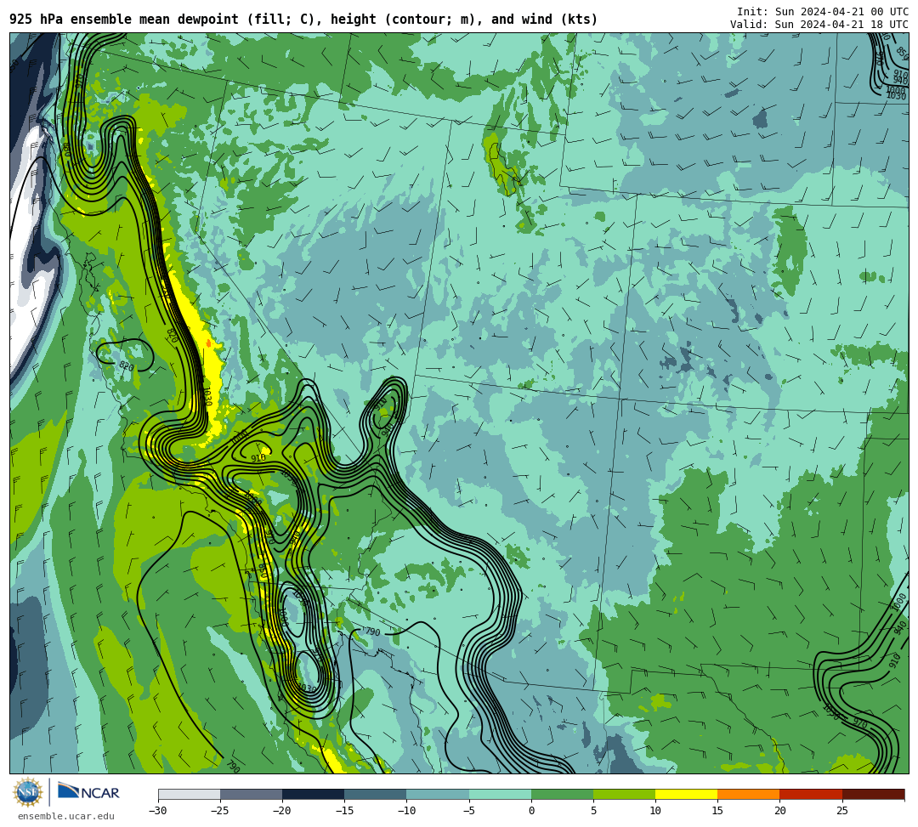This screenshot has width=918, height=827.
Task: Click the colorbar tick label -10
Action: click(x=407, y=811)
